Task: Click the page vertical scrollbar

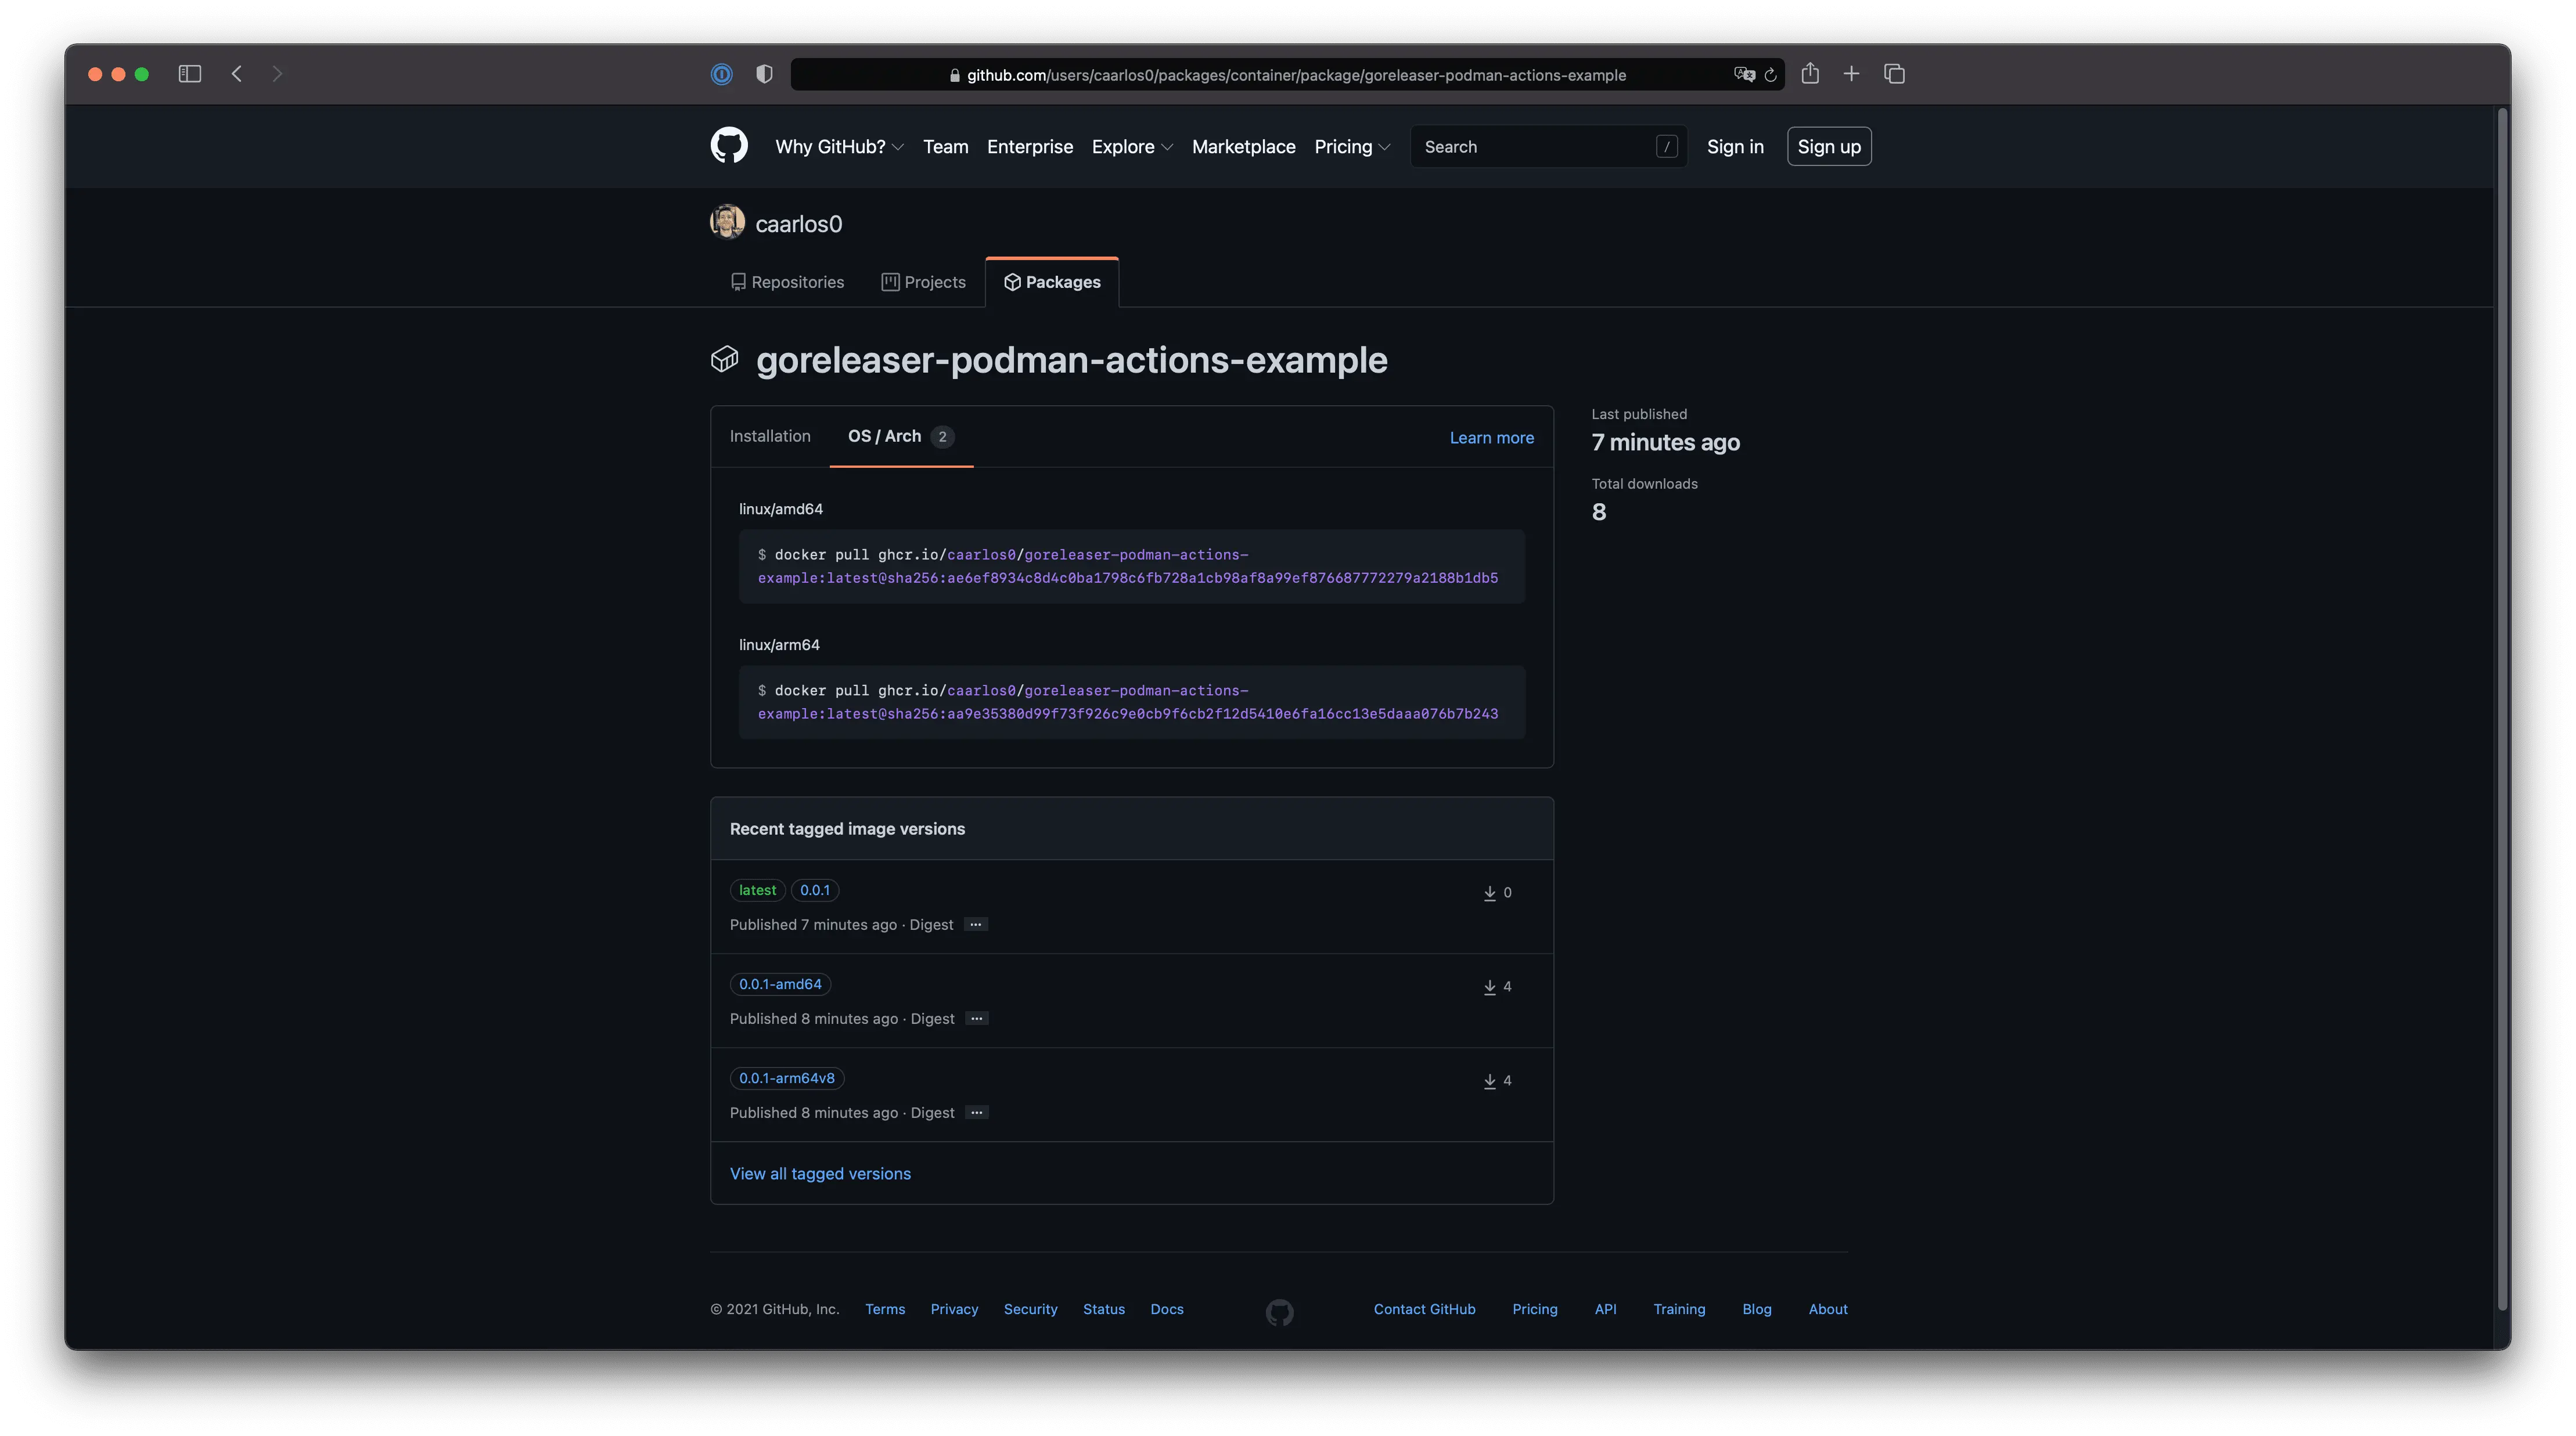Action: (x=2502, y=709)
